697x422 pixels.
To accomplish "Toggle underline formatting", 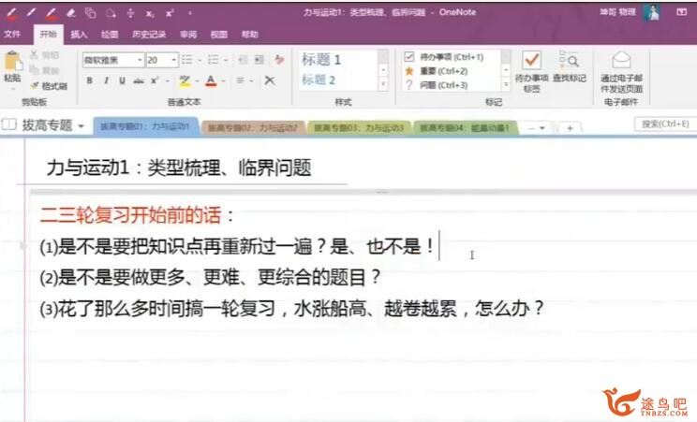I will pos(122,80).
